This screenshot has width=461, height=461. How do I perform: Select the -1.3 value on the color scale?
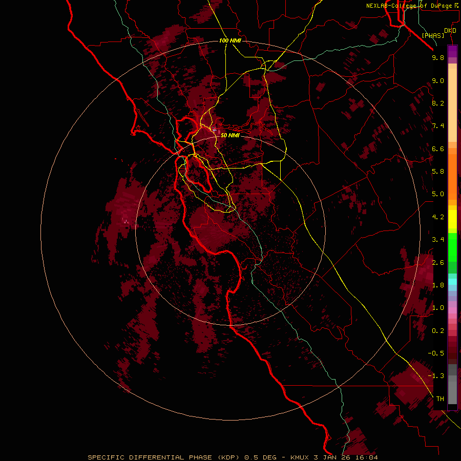436,376
